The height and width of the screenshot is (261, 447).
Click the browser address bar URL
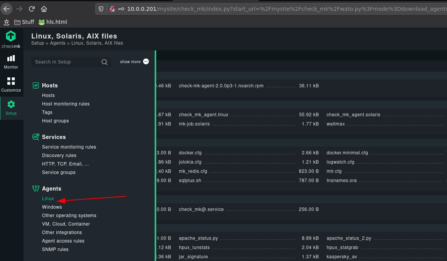click(x=287, y=9)
